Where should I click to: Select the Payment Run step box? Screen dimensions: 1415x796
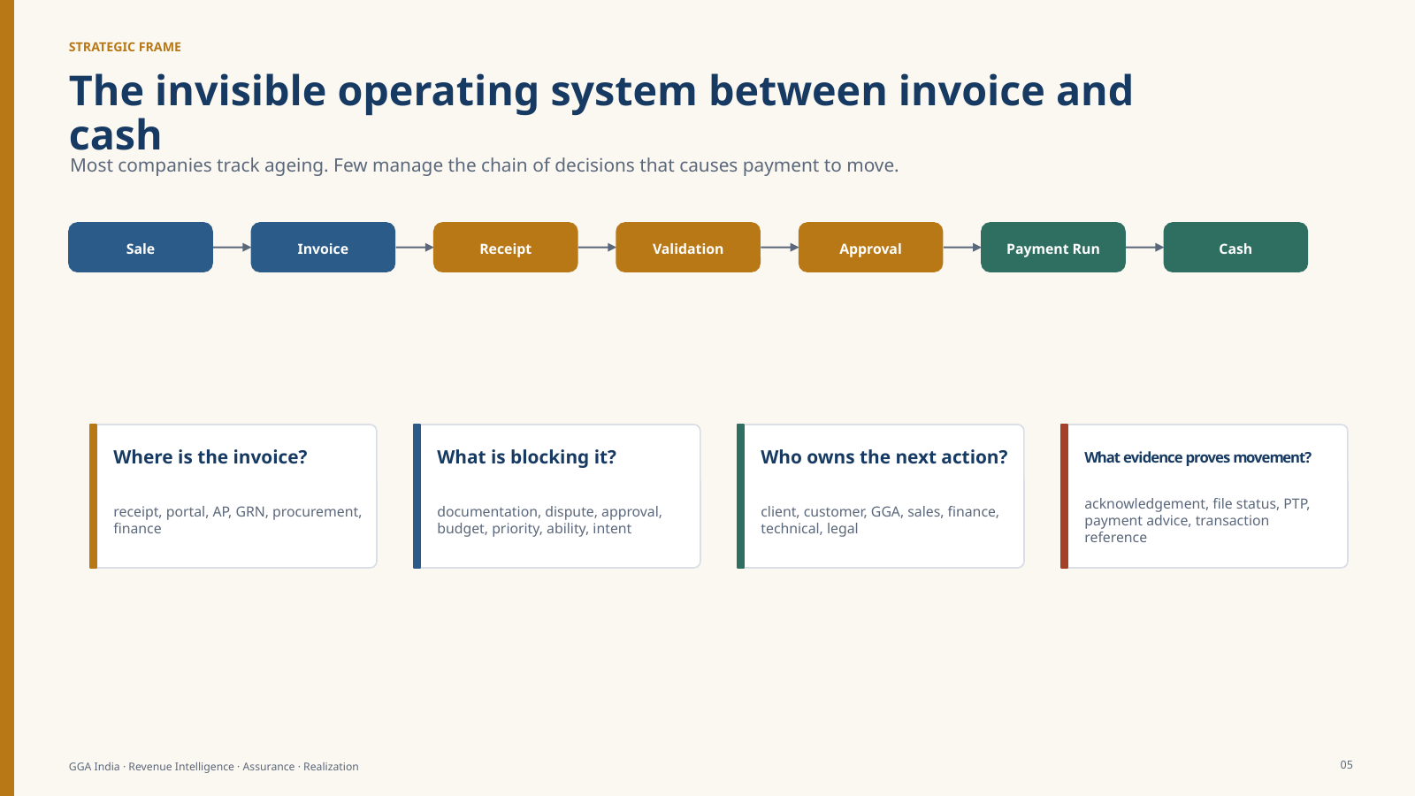tap(1053, 248)
